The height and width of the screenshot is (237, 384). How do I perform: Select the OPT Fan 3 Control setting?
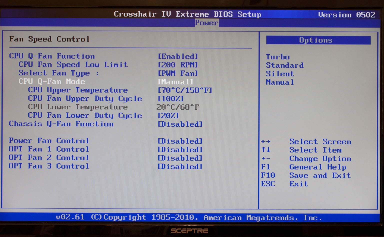(x=49, y=166)
